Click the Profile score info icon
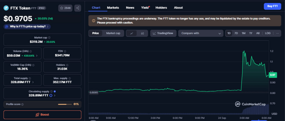Screen dimensions: 285x121 [x=23, y=105]
